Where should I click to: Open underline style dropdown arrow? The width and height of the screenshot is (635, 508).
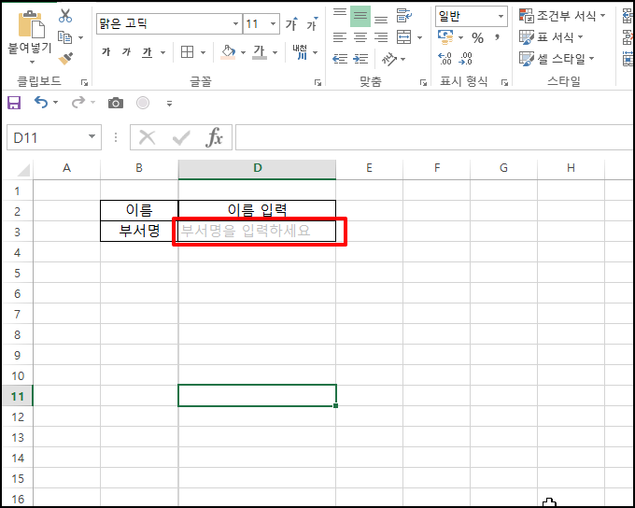pos(162,52)
